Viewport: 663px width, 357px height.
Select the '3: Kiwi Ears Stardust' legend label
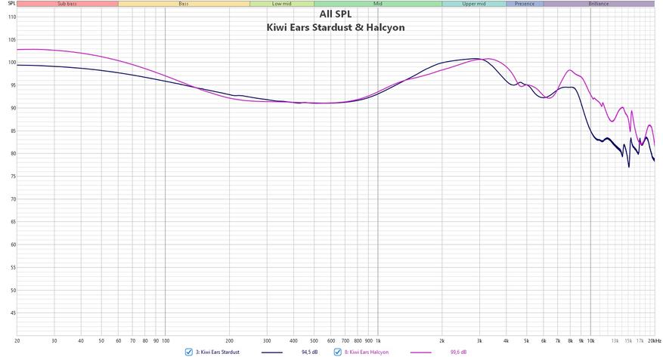coord(217,352)
